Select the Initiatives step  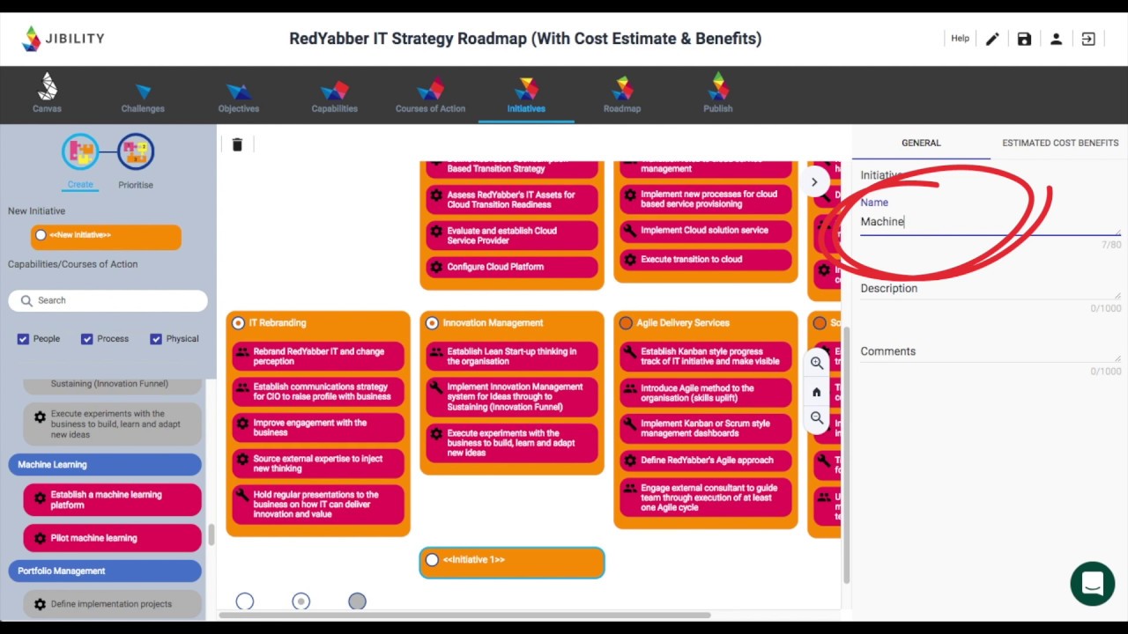[526, 95]
